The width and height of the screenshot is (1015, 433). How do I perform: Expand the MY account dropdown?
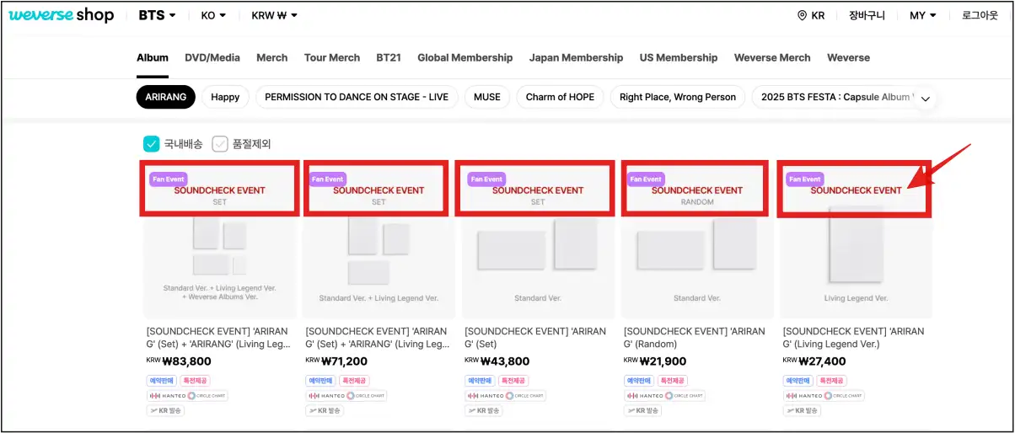pos(923,15)
